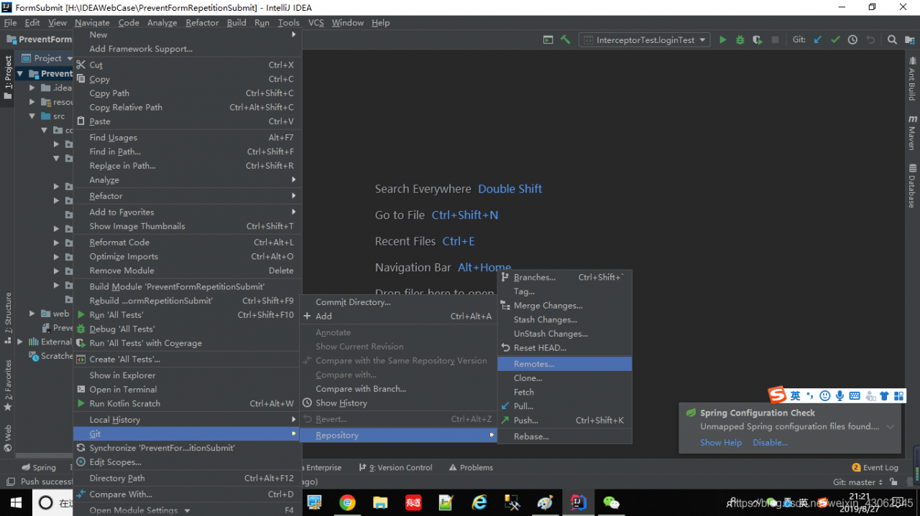The image size is (920, 516).
Task: Open the Ant Build tool window
Action: [912, 79]
